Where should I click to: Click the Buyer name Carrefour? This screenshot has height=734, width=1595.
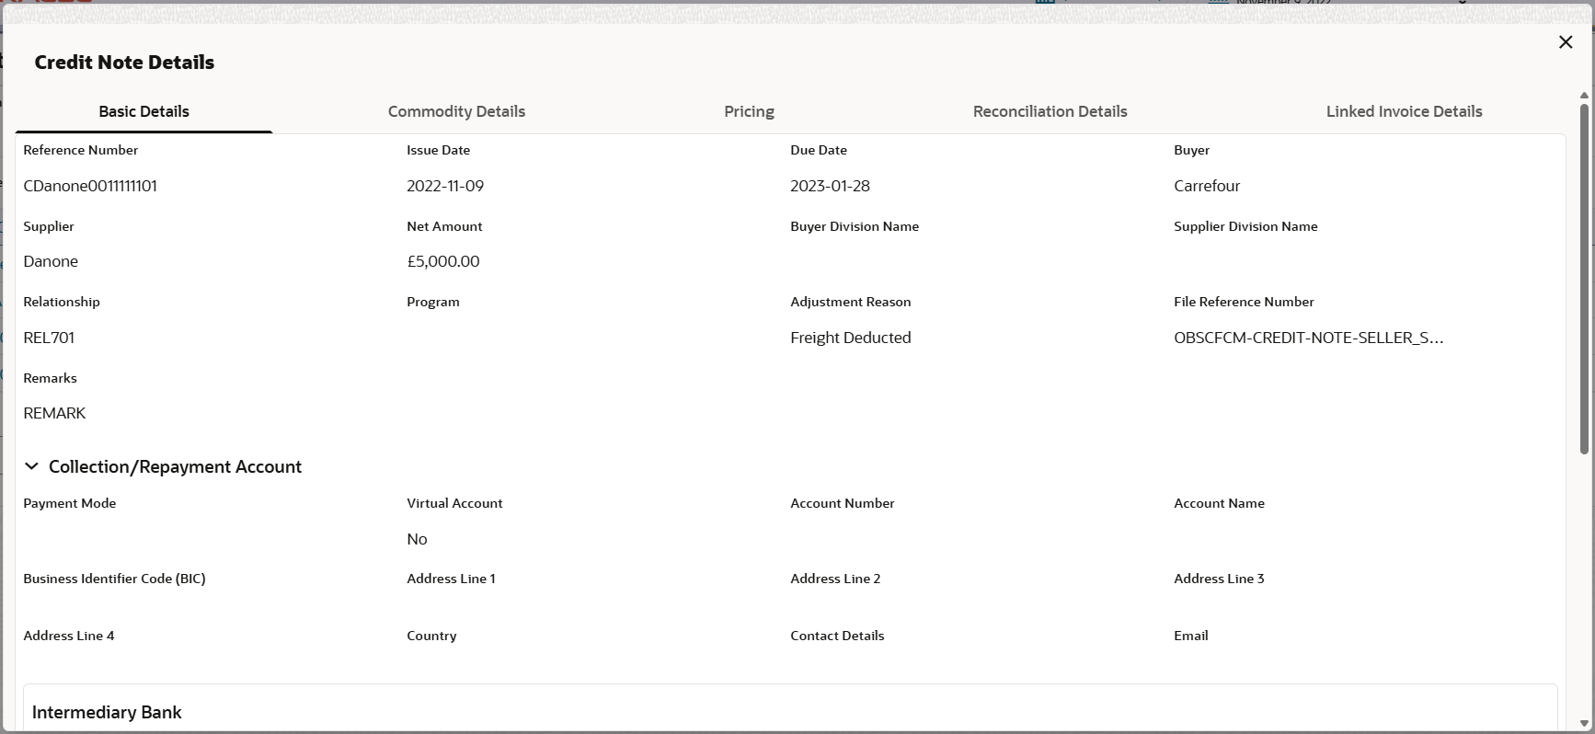click(1207, 186)
